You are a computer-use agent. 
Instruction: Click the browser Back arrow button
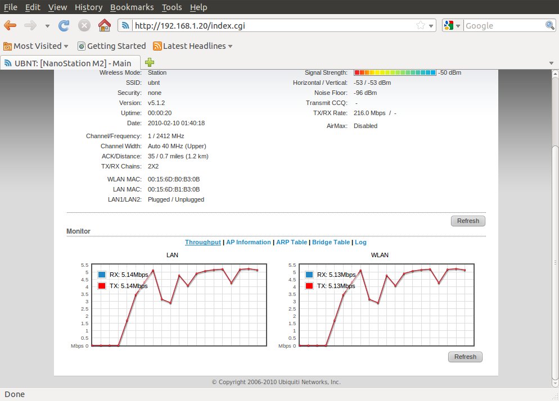click(10, 25)
